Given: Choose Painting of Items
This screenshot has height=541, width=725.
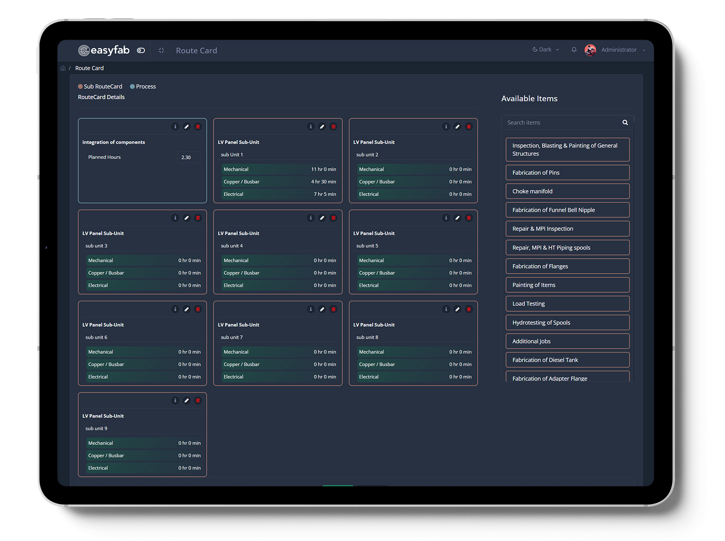Looking at the screenshot, I should 568,285.
